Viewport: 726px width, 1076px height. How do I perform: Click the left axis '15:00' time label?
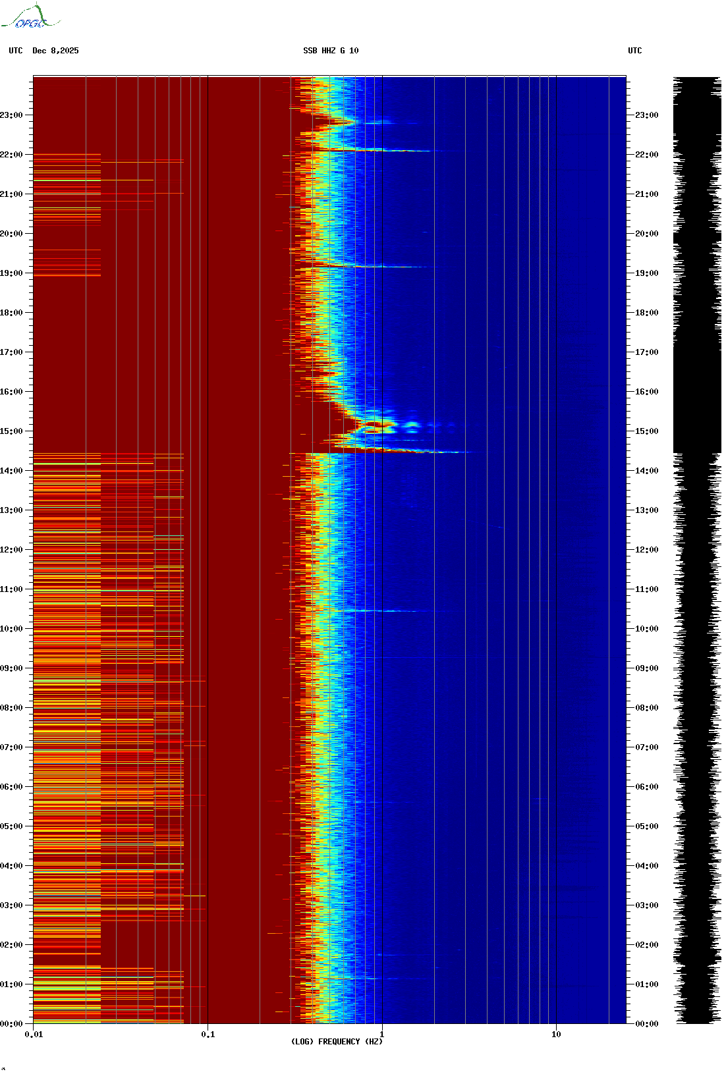click(x=11, y=431)
